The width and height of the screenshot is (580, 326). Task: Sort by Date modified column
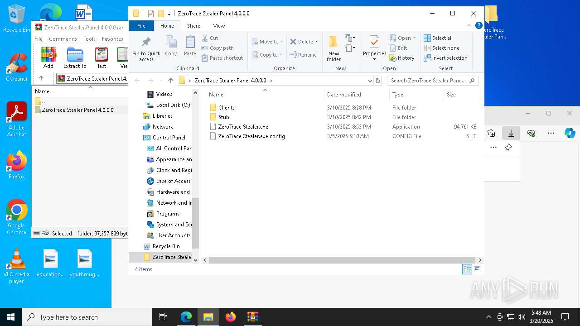pyautogui.click(x=357, y=95)
